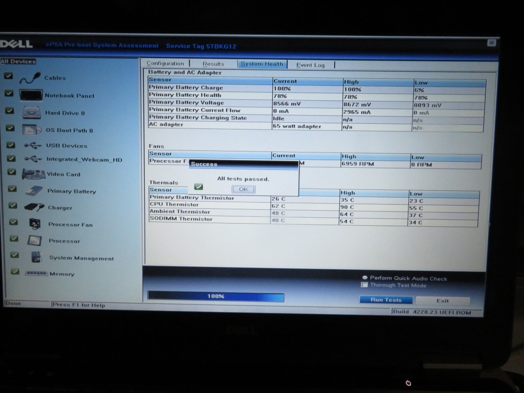The image size is (524, 393).
Task: Uncheck the Video Card checkbox
Action: point(12,172)
